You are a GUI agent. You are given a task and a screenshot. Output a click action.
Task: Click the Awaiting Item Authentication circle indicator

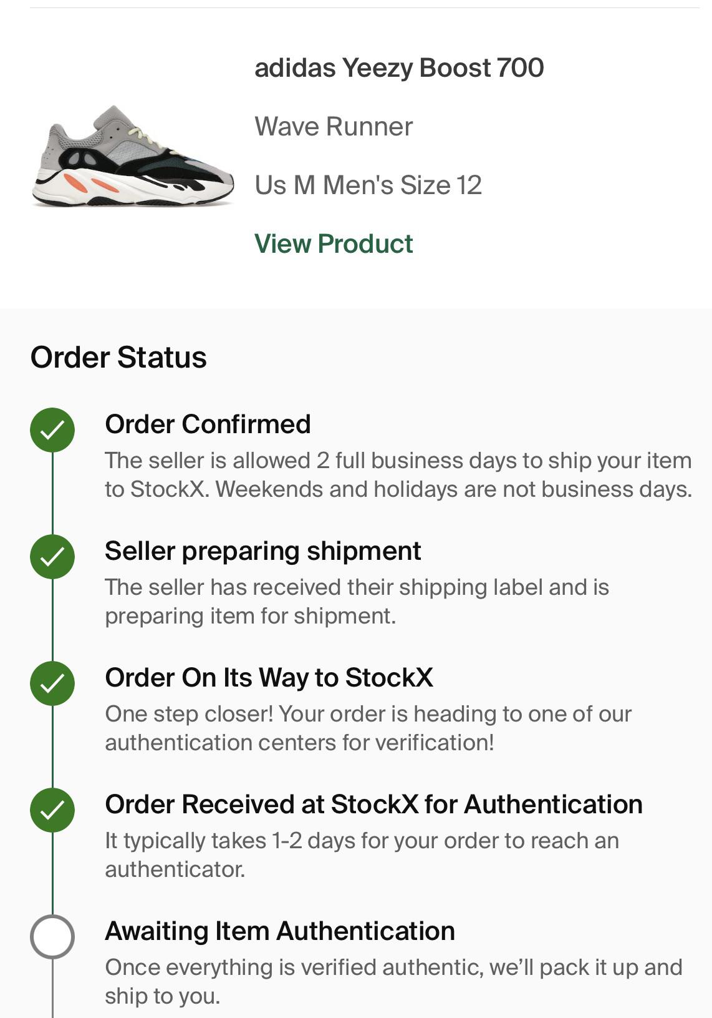tap(53, 936)
